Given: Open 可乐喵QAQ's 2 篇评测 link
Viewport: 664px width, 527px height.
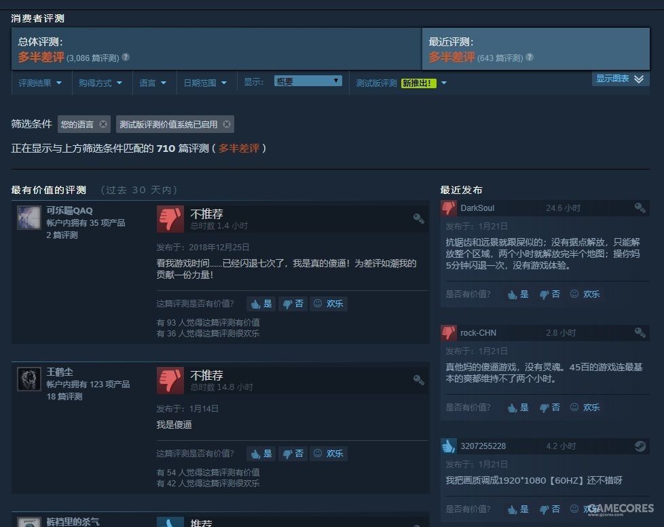Looking at the screenshot, I should tap(62, 235).
